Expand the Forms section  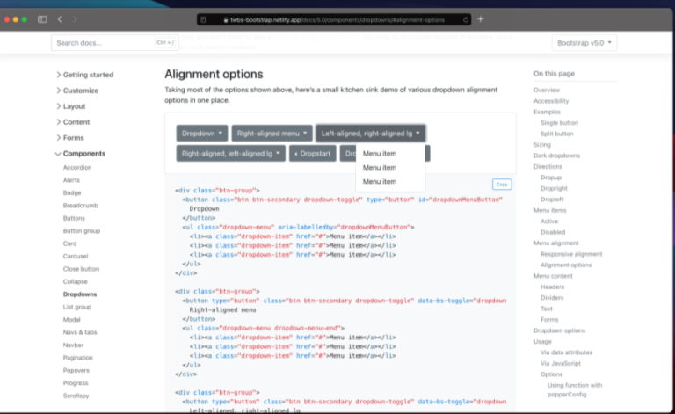point(69,138)
